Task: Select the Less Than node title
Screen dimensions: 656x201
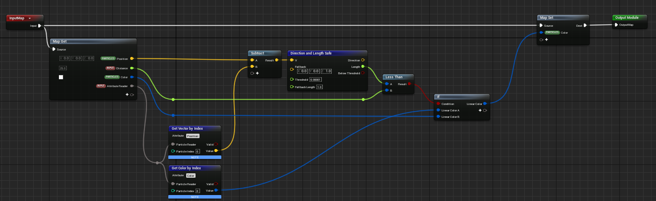Action: click(x=395, y=77)
